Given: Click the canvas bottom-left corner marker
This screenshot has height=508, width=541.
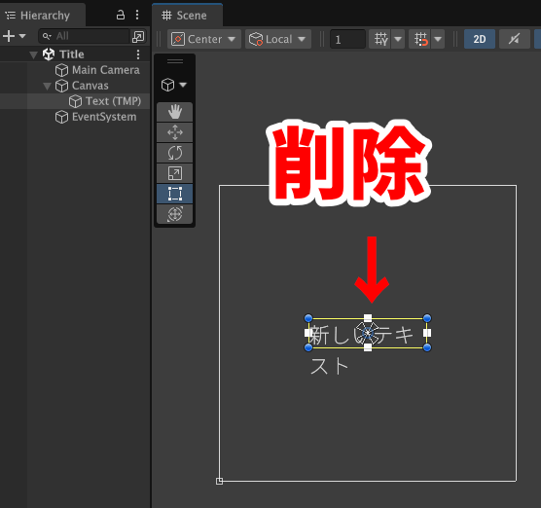Looking at the screenshot, I should click(x=220, y=481).
